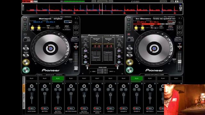Click the green play/pause button on left deck
The height and width of the screenshot is (115, 205).
pyautogui.click(x=26, y=70)
